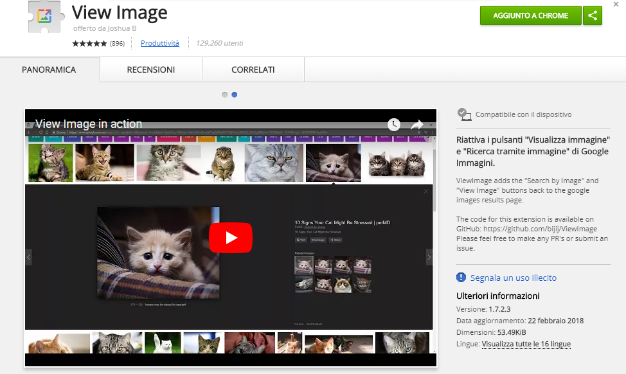Image resolution: width=626 pixels, height=374 pixels.
Task: Click the blue report abuse exclamation icon
Action: pos(461,278)
